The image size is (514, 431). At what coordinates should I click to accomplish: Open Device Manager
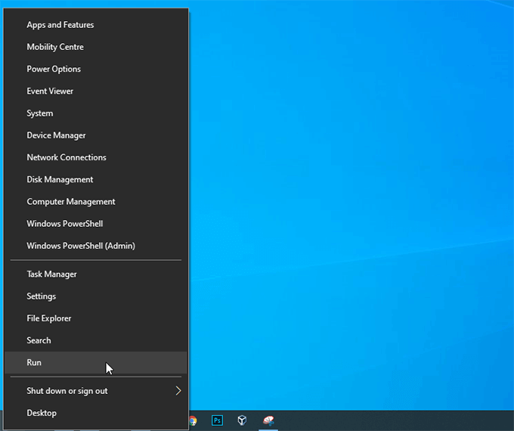tap(56, 135)
